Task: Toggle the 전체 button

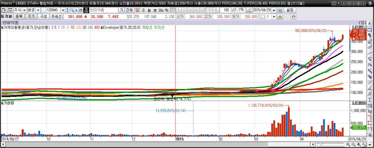Action: [129, 10]
